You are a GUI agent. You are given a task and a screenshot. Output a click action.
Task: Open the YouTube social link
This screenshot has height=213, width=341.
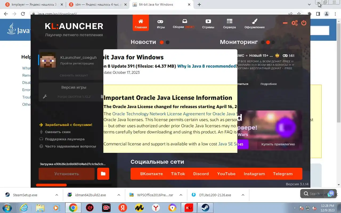pos(226,174)
